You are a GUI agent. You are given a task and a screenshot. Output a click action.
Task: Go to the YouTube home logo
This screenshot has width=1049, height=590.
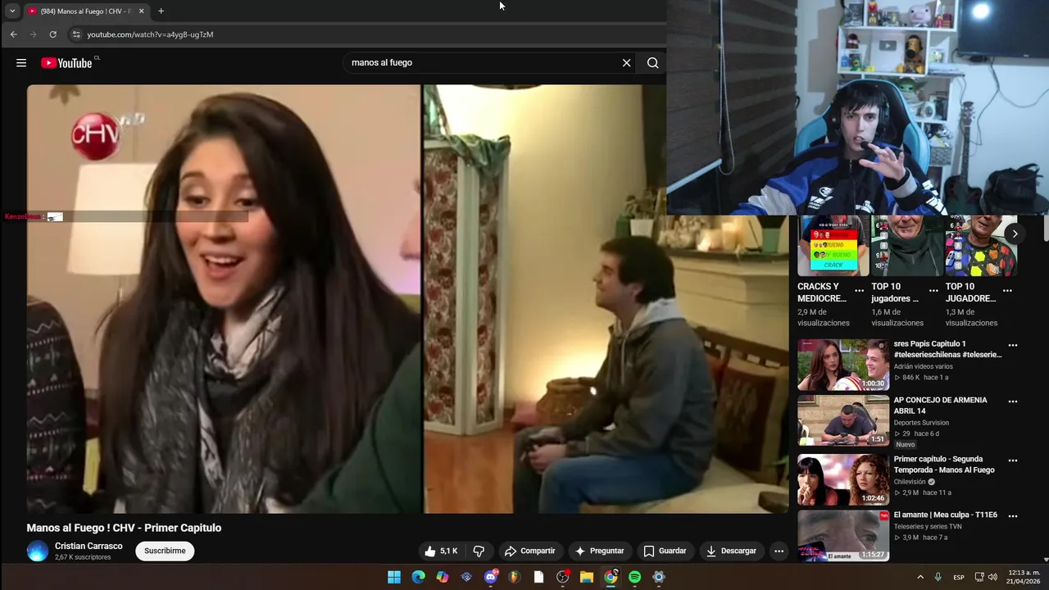tap(66, 63)
